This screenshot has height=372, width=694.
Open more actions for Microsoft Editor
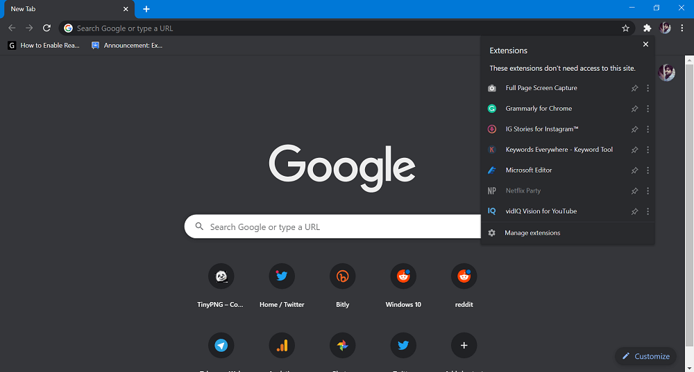click(648, 170)
